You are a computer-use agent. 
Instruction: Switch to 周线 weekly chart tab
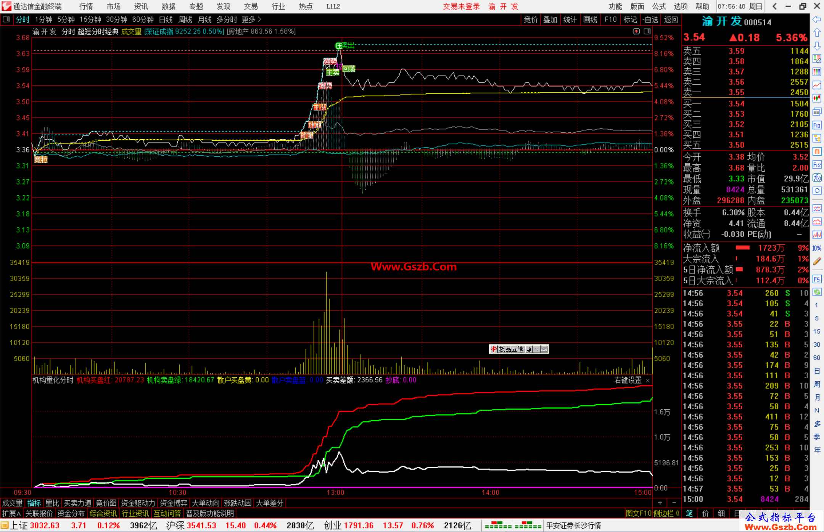(185, 19)
